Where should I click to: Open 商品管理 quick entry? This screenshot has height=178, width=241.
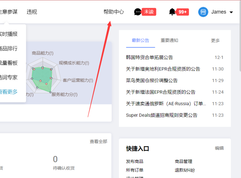tap(183, 162)
